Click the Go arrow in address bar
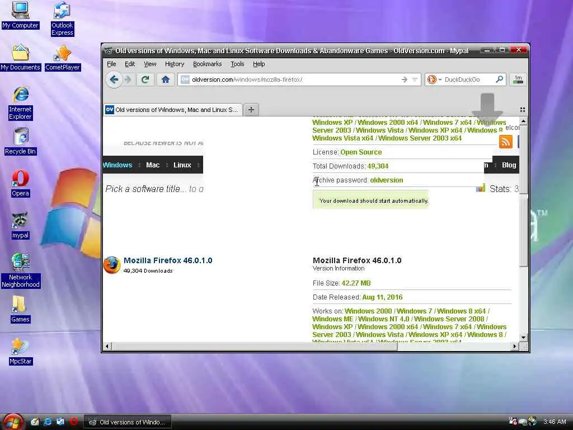Screen dimensions: 573x430 [404, 80]
